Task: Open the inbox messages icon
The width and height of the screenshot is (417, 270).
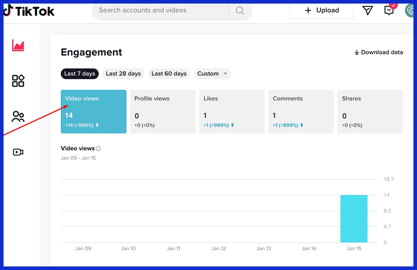Action: click(x=389, y=11)
